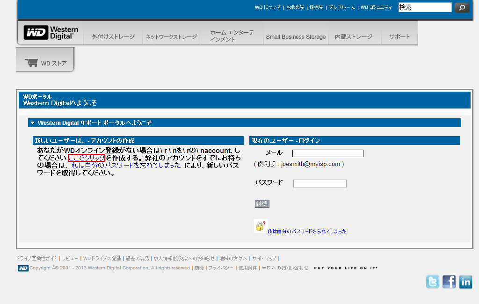Open the サポート menu
The height and width of the screenshot is (304, 479).
(x=399, y=36)
